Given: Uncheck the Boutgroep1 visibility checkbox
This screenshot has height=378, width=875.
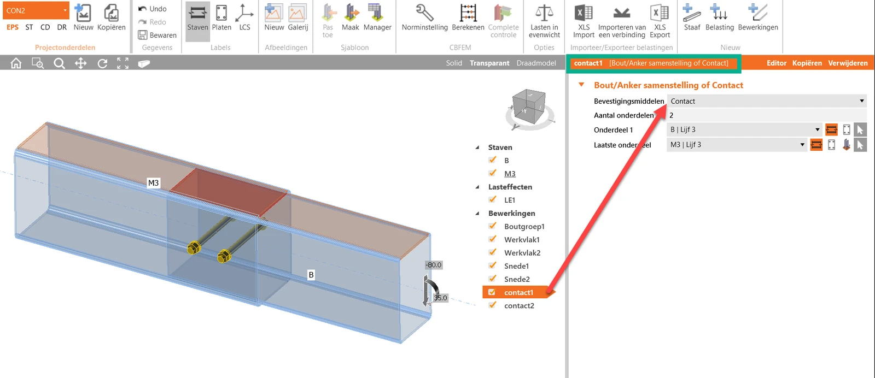Looking at the screenshot, I should click(x=492, y=226).
